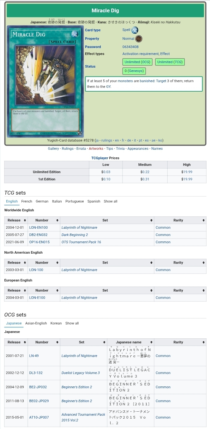Viewport: 210px width, 429px height.
Task: Open Duelist Legacy Volume.3 set link
Action: tap(81, 373)
